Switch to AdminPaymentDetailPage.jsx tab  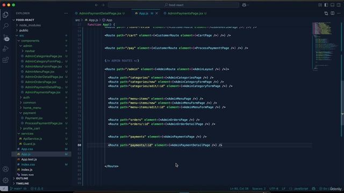(100, 13)
